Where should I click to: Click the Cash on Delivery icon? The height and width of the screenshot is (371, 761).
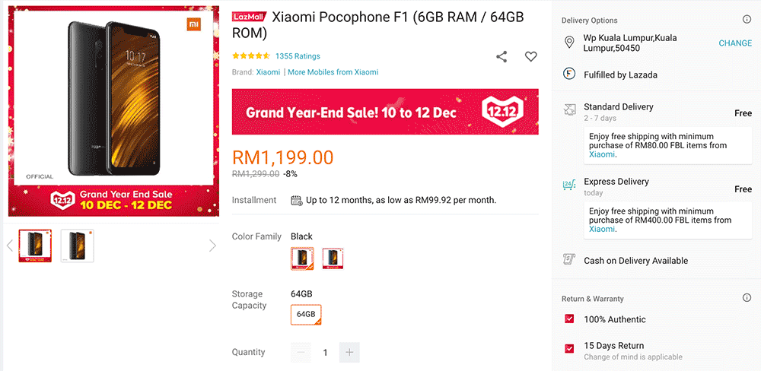click(568, 259)
